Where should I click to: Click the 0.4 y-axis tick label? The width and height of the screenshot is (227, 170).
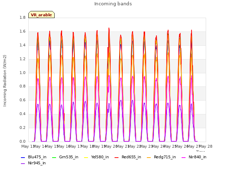point(22,114)
